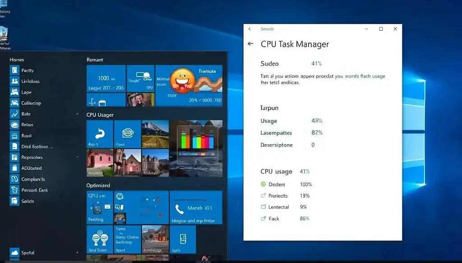Go back using the arrow beside CPU Task Manager
The height and width of the screenshot is (263, 462).
coord(251,44)
